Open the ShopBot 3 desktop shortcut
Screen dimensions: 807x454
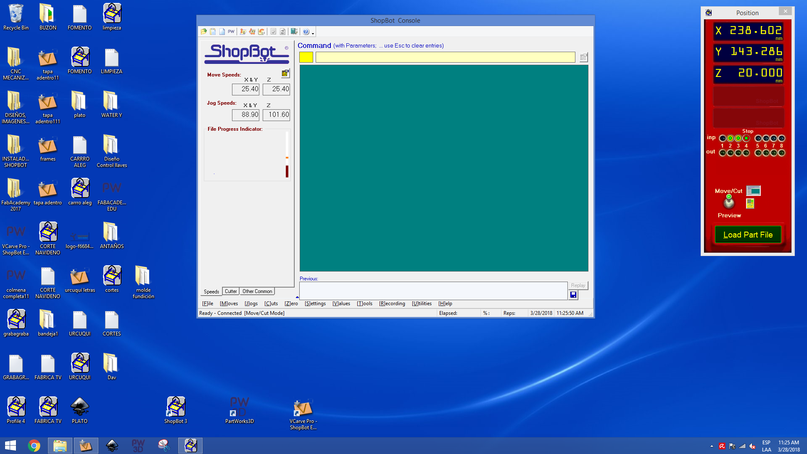point(176,410)
